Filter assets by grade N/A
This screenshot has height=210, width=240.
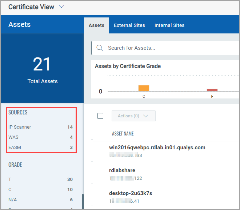[x=13, y=200]
